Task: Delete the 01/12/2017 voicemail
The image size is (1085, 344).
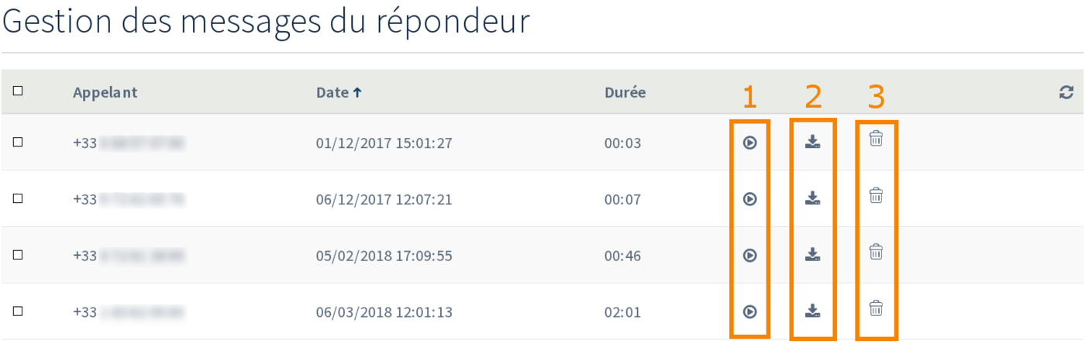Action: tap(876, 139)
